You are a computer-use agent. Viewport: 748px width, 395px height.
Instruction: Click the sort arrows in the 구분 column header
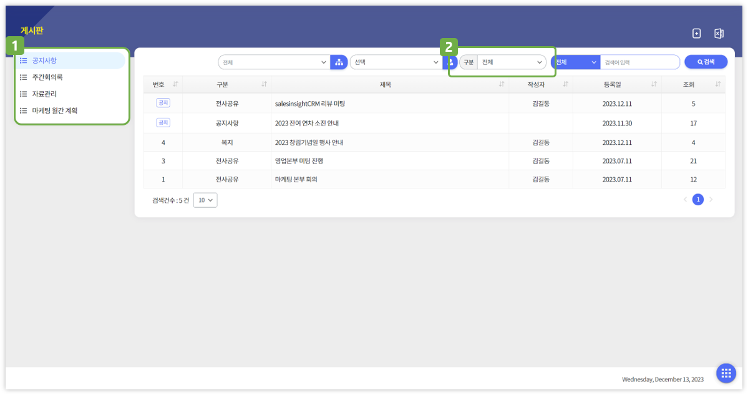point(264,84)
